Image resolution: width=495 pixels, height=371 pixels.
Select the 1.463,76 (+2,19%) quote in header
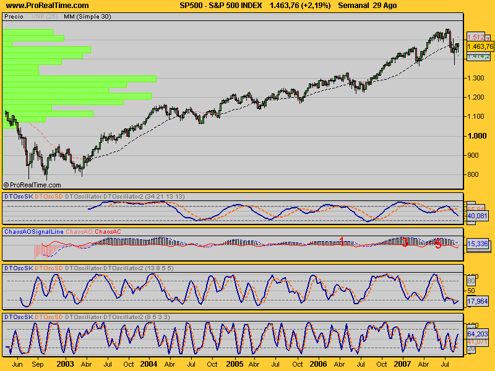(x=300, y=6)
